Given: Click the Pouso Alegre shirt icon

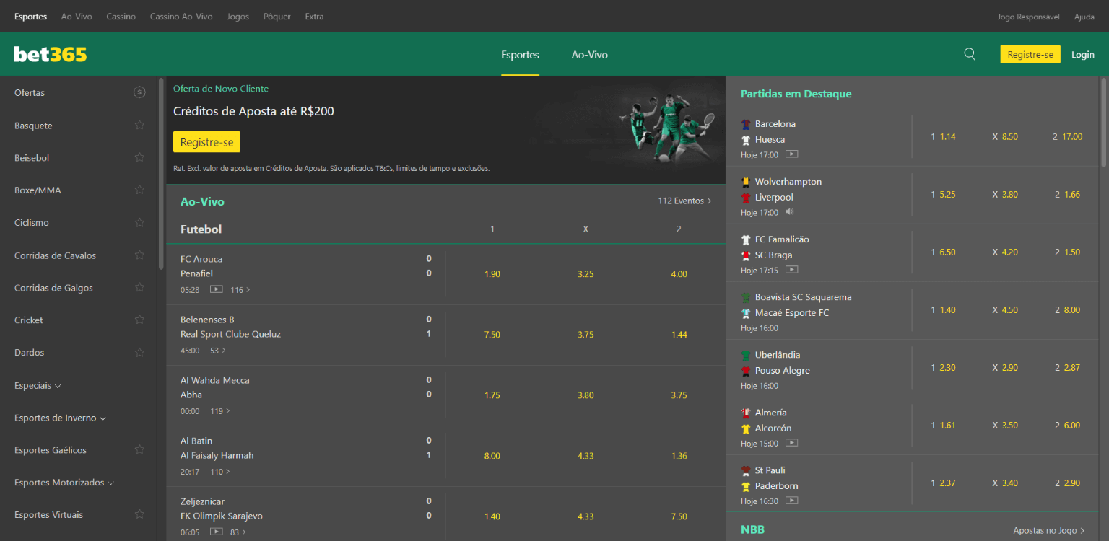Looking at the screenshot, I should click(x=746, y=371).
